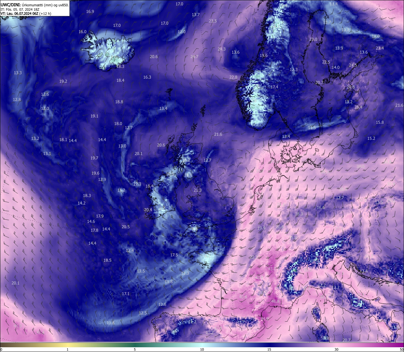Screen dimensions: 404x352
Task: Click the value 23.4 on the map
Action: pyautogui.click(x=380, y=48)
